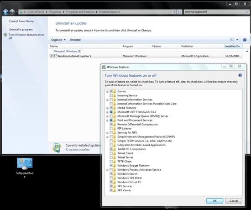Select Simple TCPIP services item
The image size is (251, 210).
pos(145,141)
